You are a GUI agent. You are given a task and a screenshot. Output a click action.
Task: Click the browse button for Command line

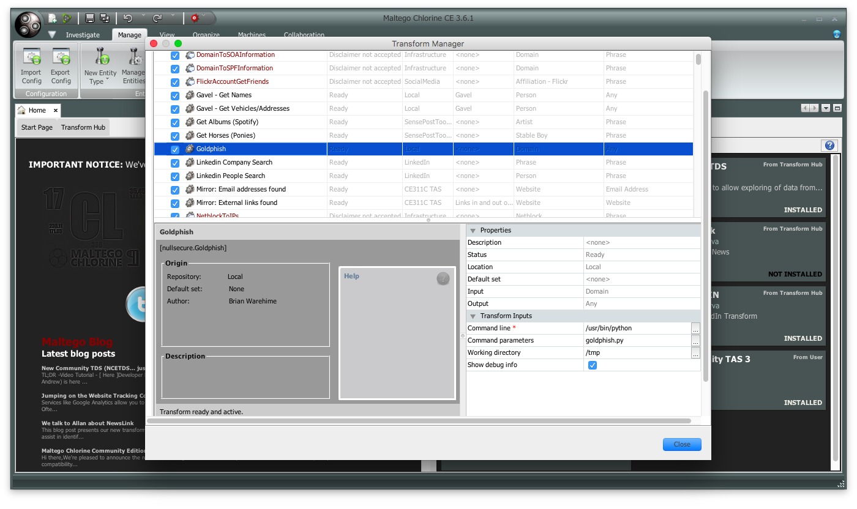click(695, 329)
